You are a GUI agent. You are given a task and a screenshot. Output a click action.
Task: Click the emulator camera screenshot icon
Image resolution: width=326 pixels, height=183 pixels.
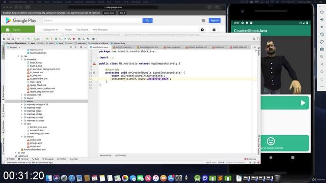click(322, 49)
